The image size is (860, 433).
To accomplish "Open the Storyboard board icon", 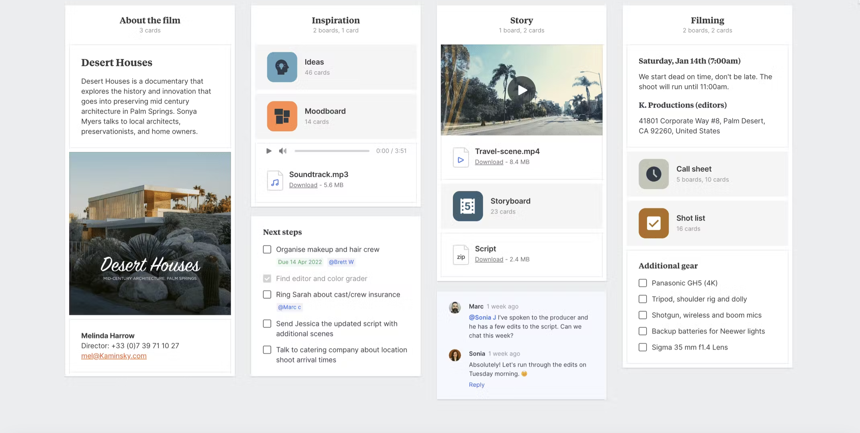I will pyautogui.click(x=467, y=206).
